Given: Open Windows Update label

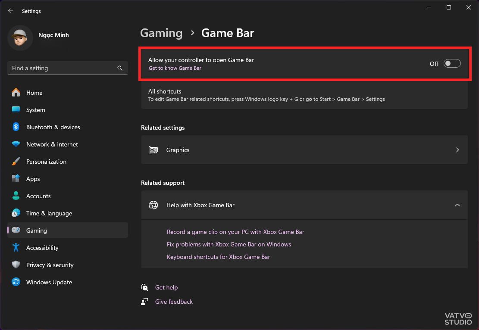Looking at the screenshot, I should click(49, 282).
